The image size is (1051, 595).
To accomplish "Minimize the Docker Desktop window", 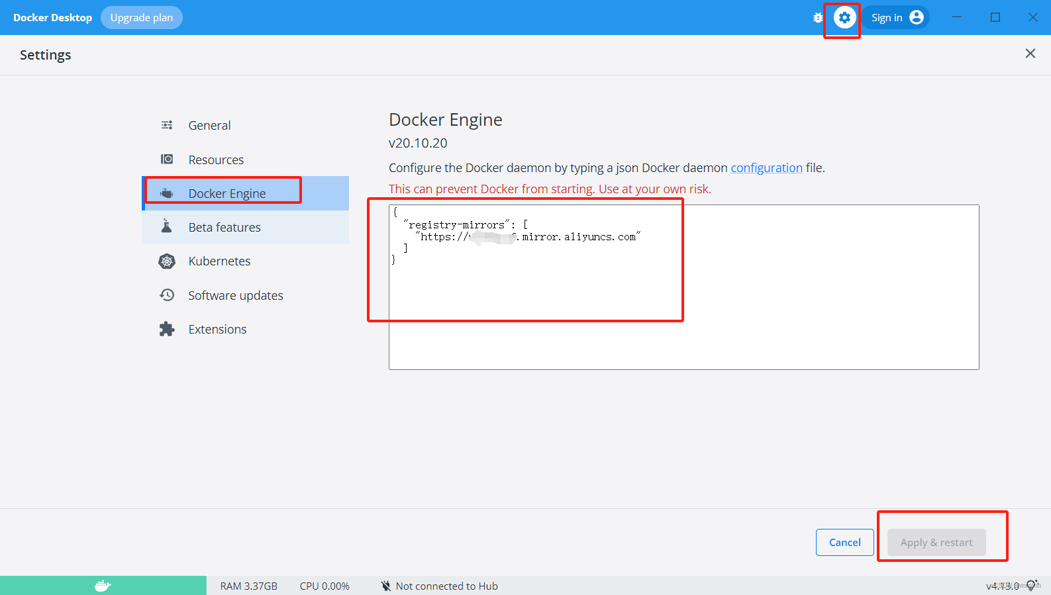I will [x=957, y=17].
